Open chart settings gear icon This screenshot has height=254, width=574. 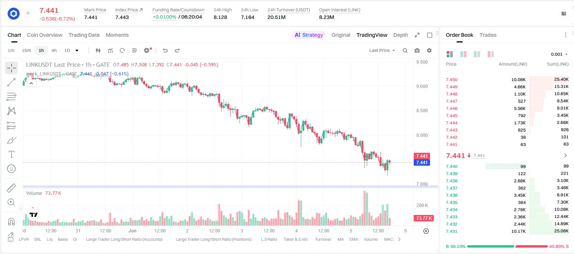click(x=429, y=50)
